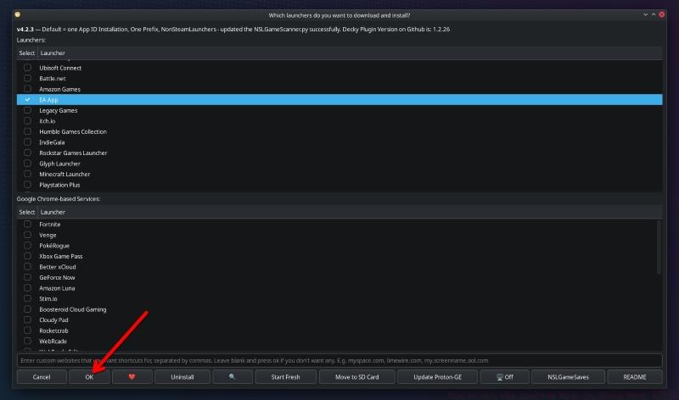Close the launcher dialog window
The image size is (679, 400).
pos(661,14)
